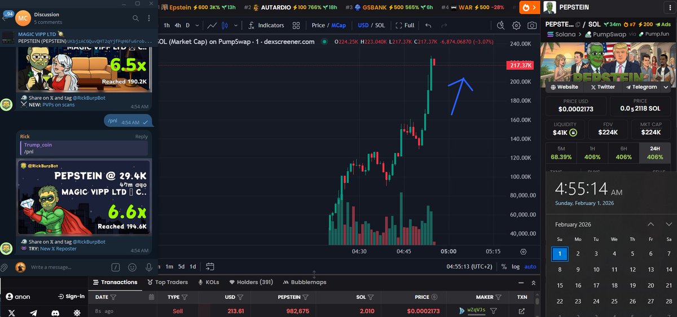Open Telegram link in footer
Image resolution: width=677 pixels, height=317 pixels.
pos(33,312)
